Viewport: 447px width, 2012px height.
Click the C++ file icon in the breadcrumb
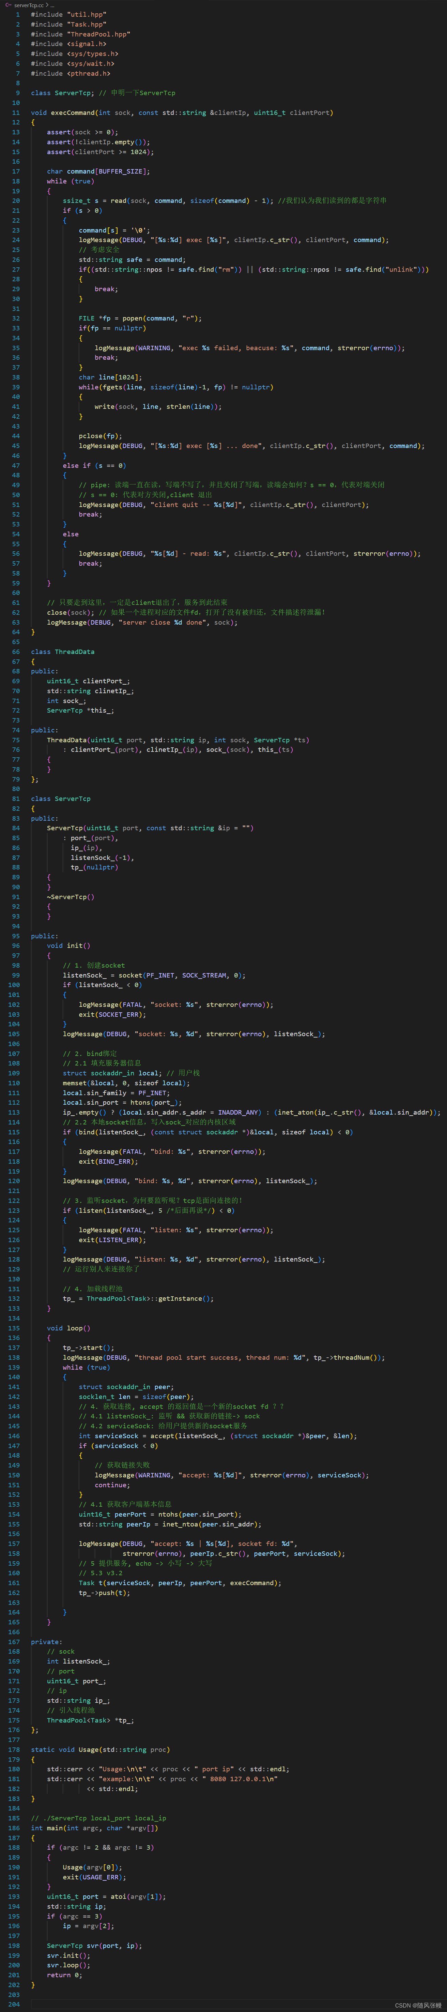(8, 5)
